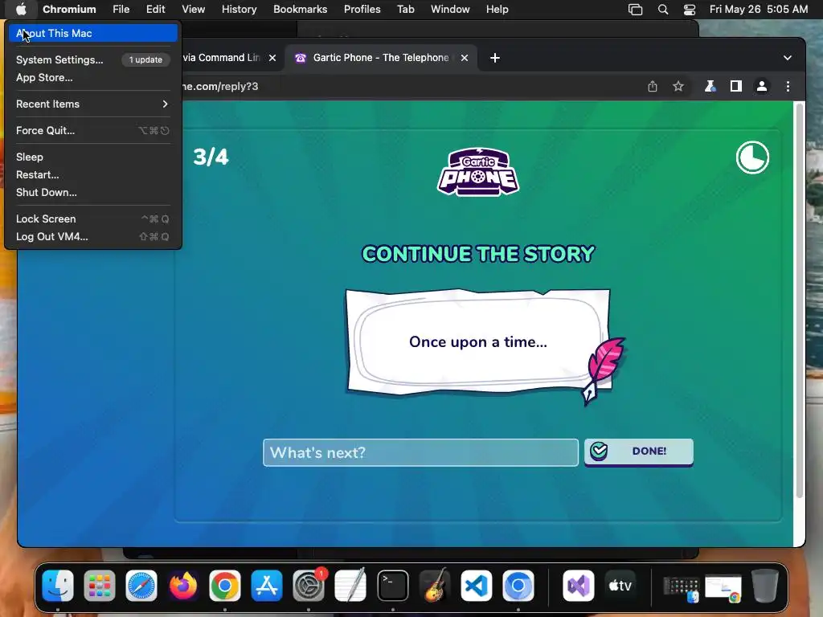Open Apple TV from the Dock
The image size is (823, 617).
pos(620,586)
